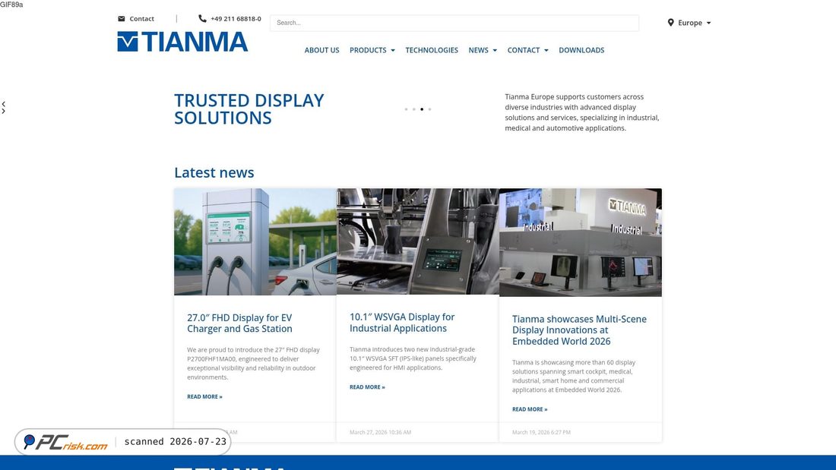
Task: Click Read More under the Embedded World article
Action: [x=530, y=409]
